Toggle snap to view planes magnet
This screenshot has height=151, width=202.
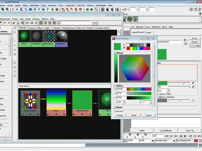[x=76, y=9]
